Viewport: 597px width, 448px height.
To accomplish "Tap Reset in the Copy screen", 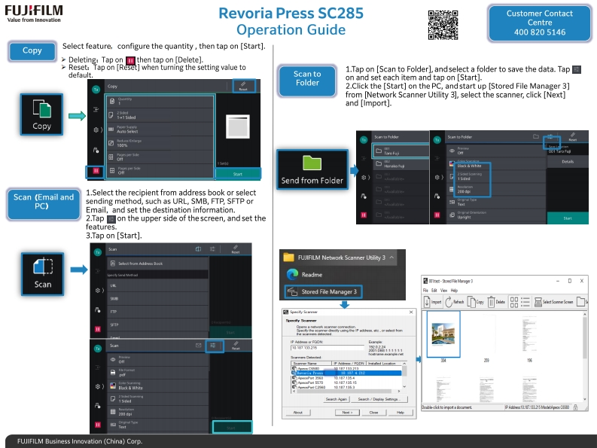I will (x=243, y=86).
